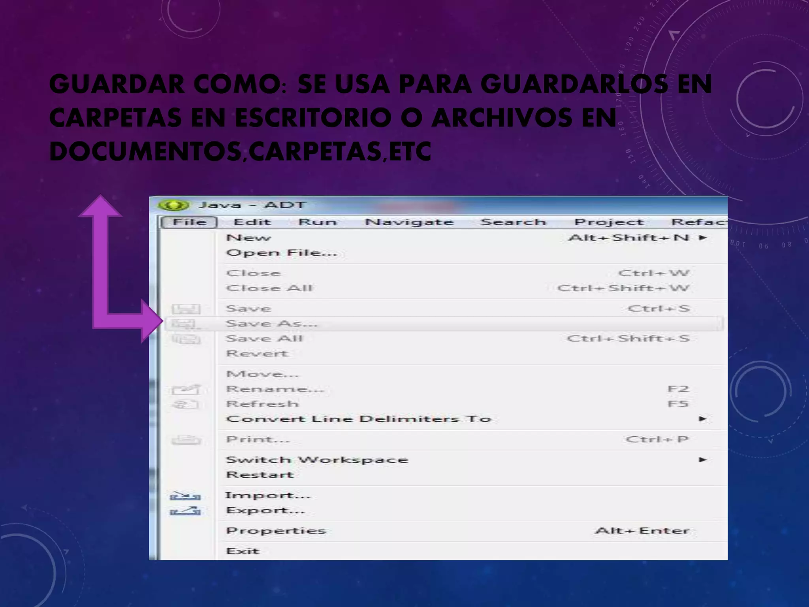
Task: Open the Run menu
Action: pyautogui.click(x=318, y=222)
